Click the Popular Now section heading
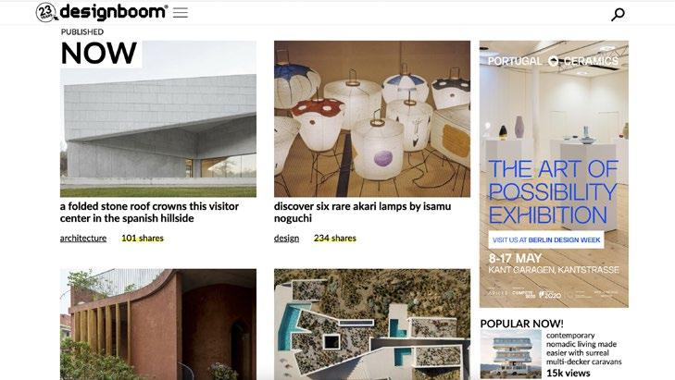 (x=521, y=324)
